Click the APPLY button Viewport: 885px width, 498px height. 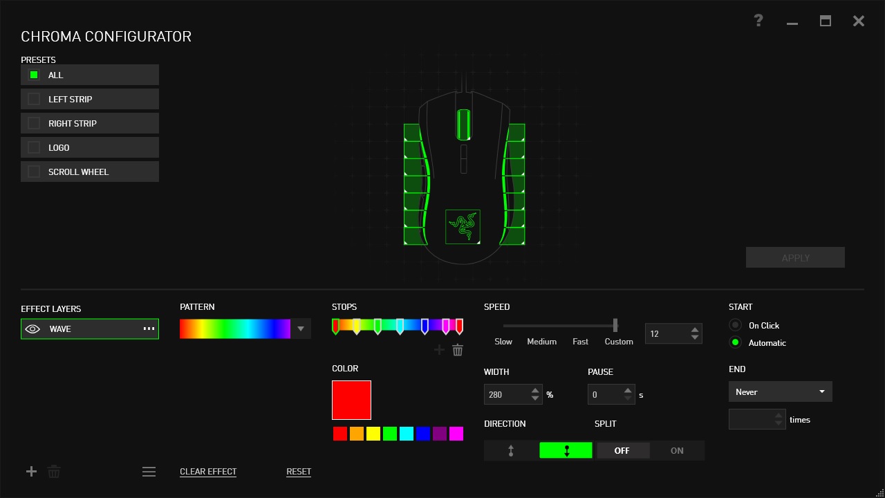[x=795, y=257]
